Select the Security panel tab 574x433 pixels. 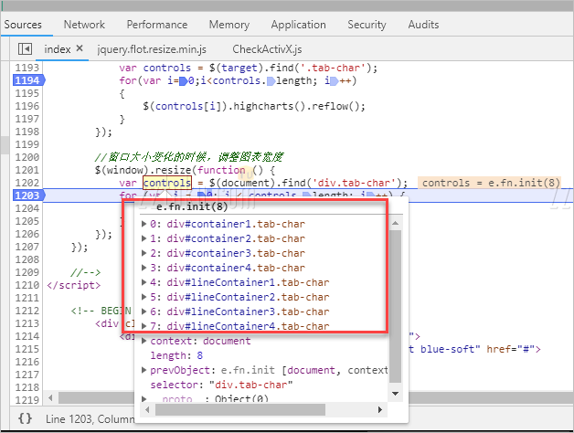click(367, 25)
